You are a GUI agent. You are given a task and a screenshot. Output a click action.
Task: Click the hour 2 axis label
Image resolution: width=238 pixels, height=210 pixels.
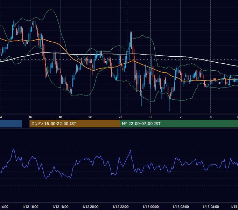tap(181, 117)
